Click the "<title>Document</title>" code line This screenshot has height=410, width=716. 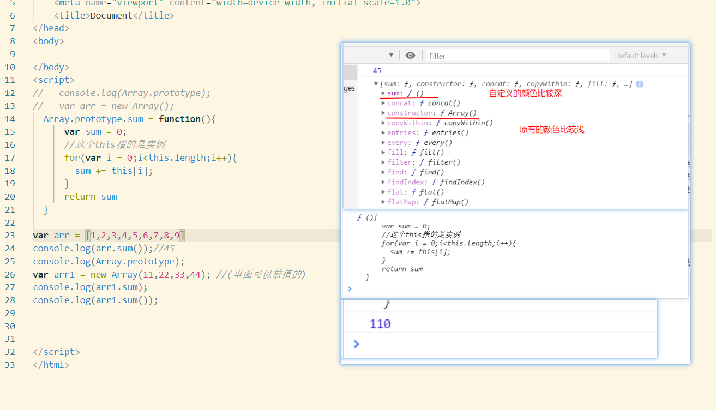pyautogui.click(x=114, y=15)
